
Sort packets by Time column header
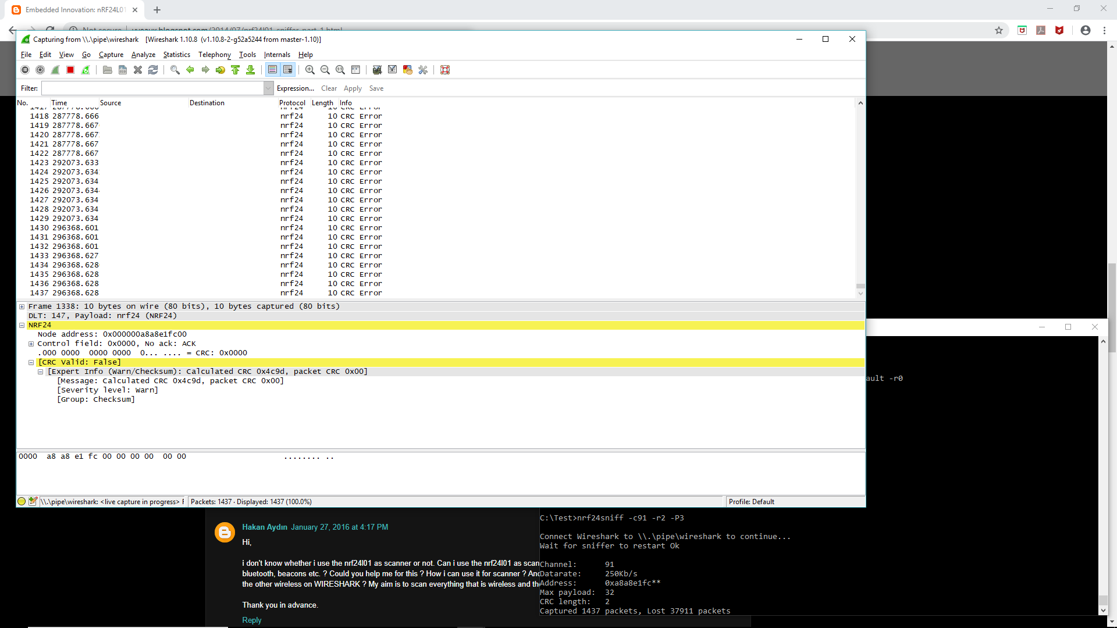pyautogui.click(x=59, y=103)
